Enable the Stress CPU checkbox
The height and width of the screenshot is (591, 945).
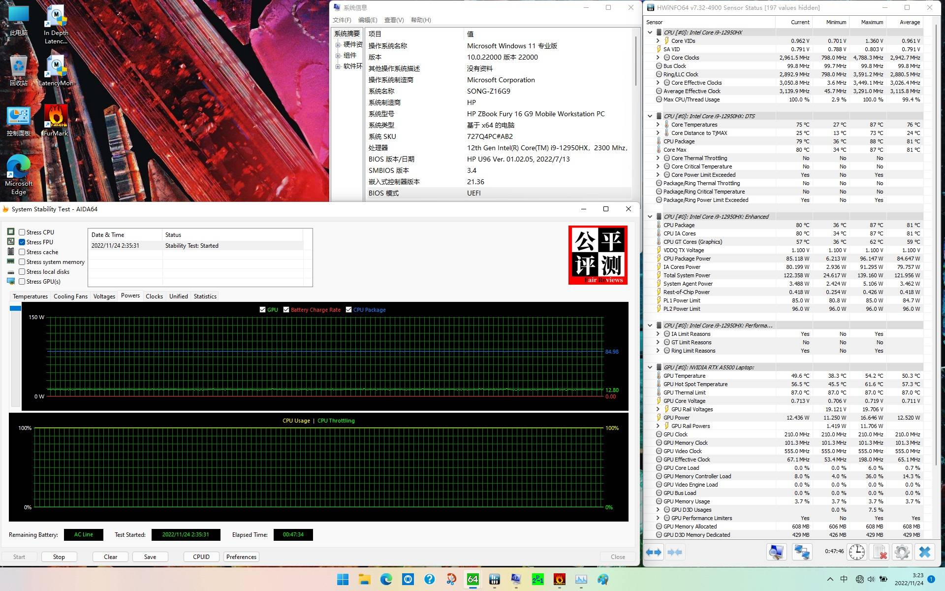(x=22, y=232)
